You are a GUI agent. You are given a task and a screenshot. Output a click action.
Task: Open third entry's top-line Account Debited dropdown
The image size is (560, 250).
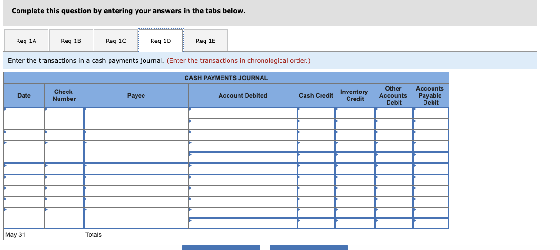pyautogui.click(x=243, y=146)
